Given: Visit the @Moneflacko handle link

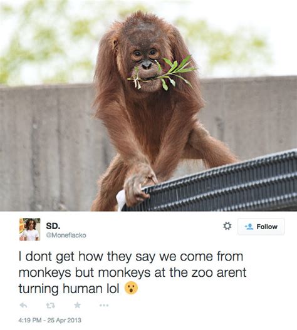Looking at the screenshot, I should [66, 235].
